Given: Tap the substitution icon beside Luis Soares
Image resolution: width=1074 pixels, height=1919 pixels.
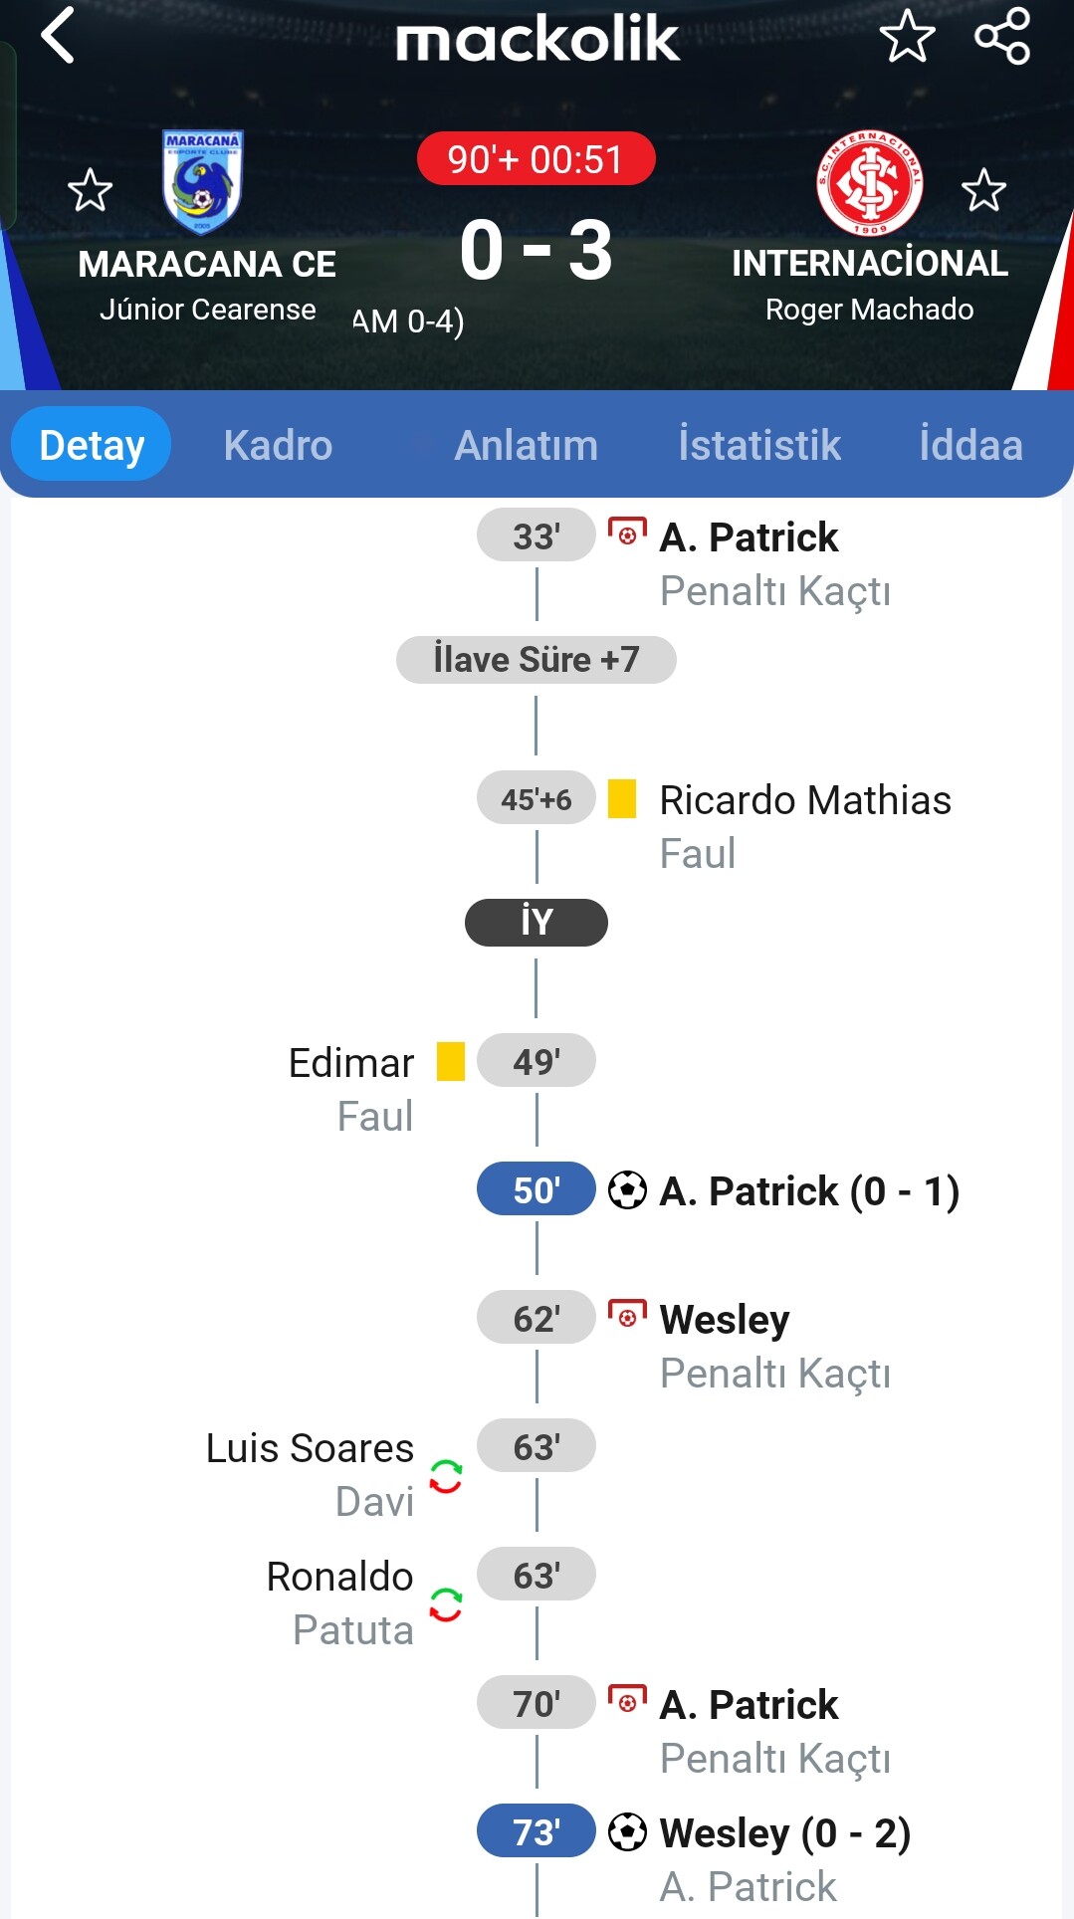Looking at the screenshot, I should [x=446, y=1476].
